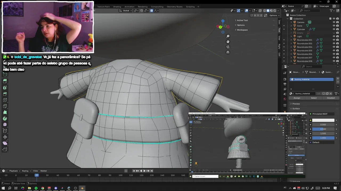Image resolution: width=341 pixels, height=191 pixels.
Task: Open outliner filter funnel icon
Action: [x=331, y=11]
